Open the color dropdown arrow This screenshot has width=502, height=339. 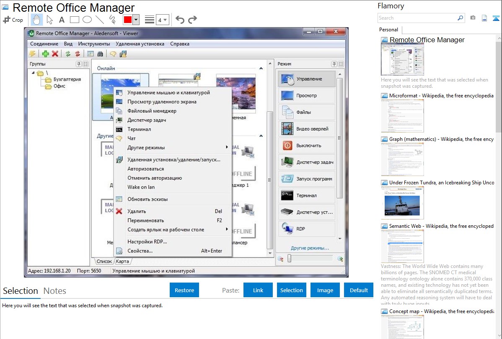[136, 20]
